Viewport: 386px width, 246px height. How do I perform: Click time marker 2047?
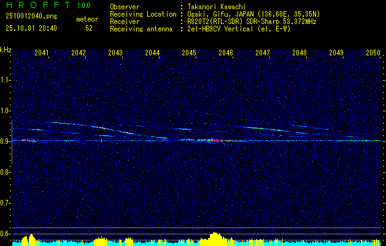pyautogui.click(x=263, y=53)
